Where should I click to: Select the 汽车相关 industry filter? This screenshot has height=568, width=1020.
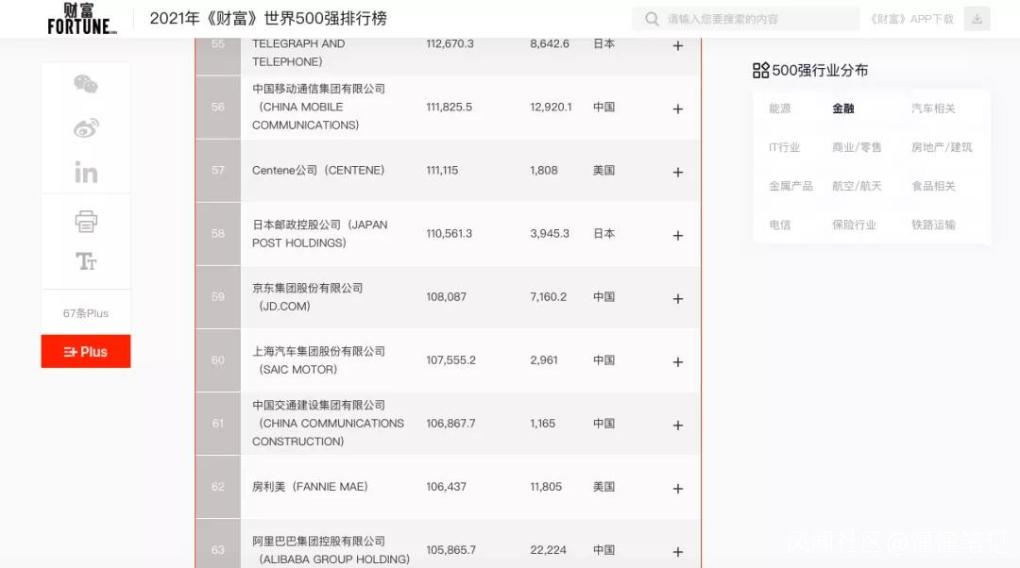point(933,109)
